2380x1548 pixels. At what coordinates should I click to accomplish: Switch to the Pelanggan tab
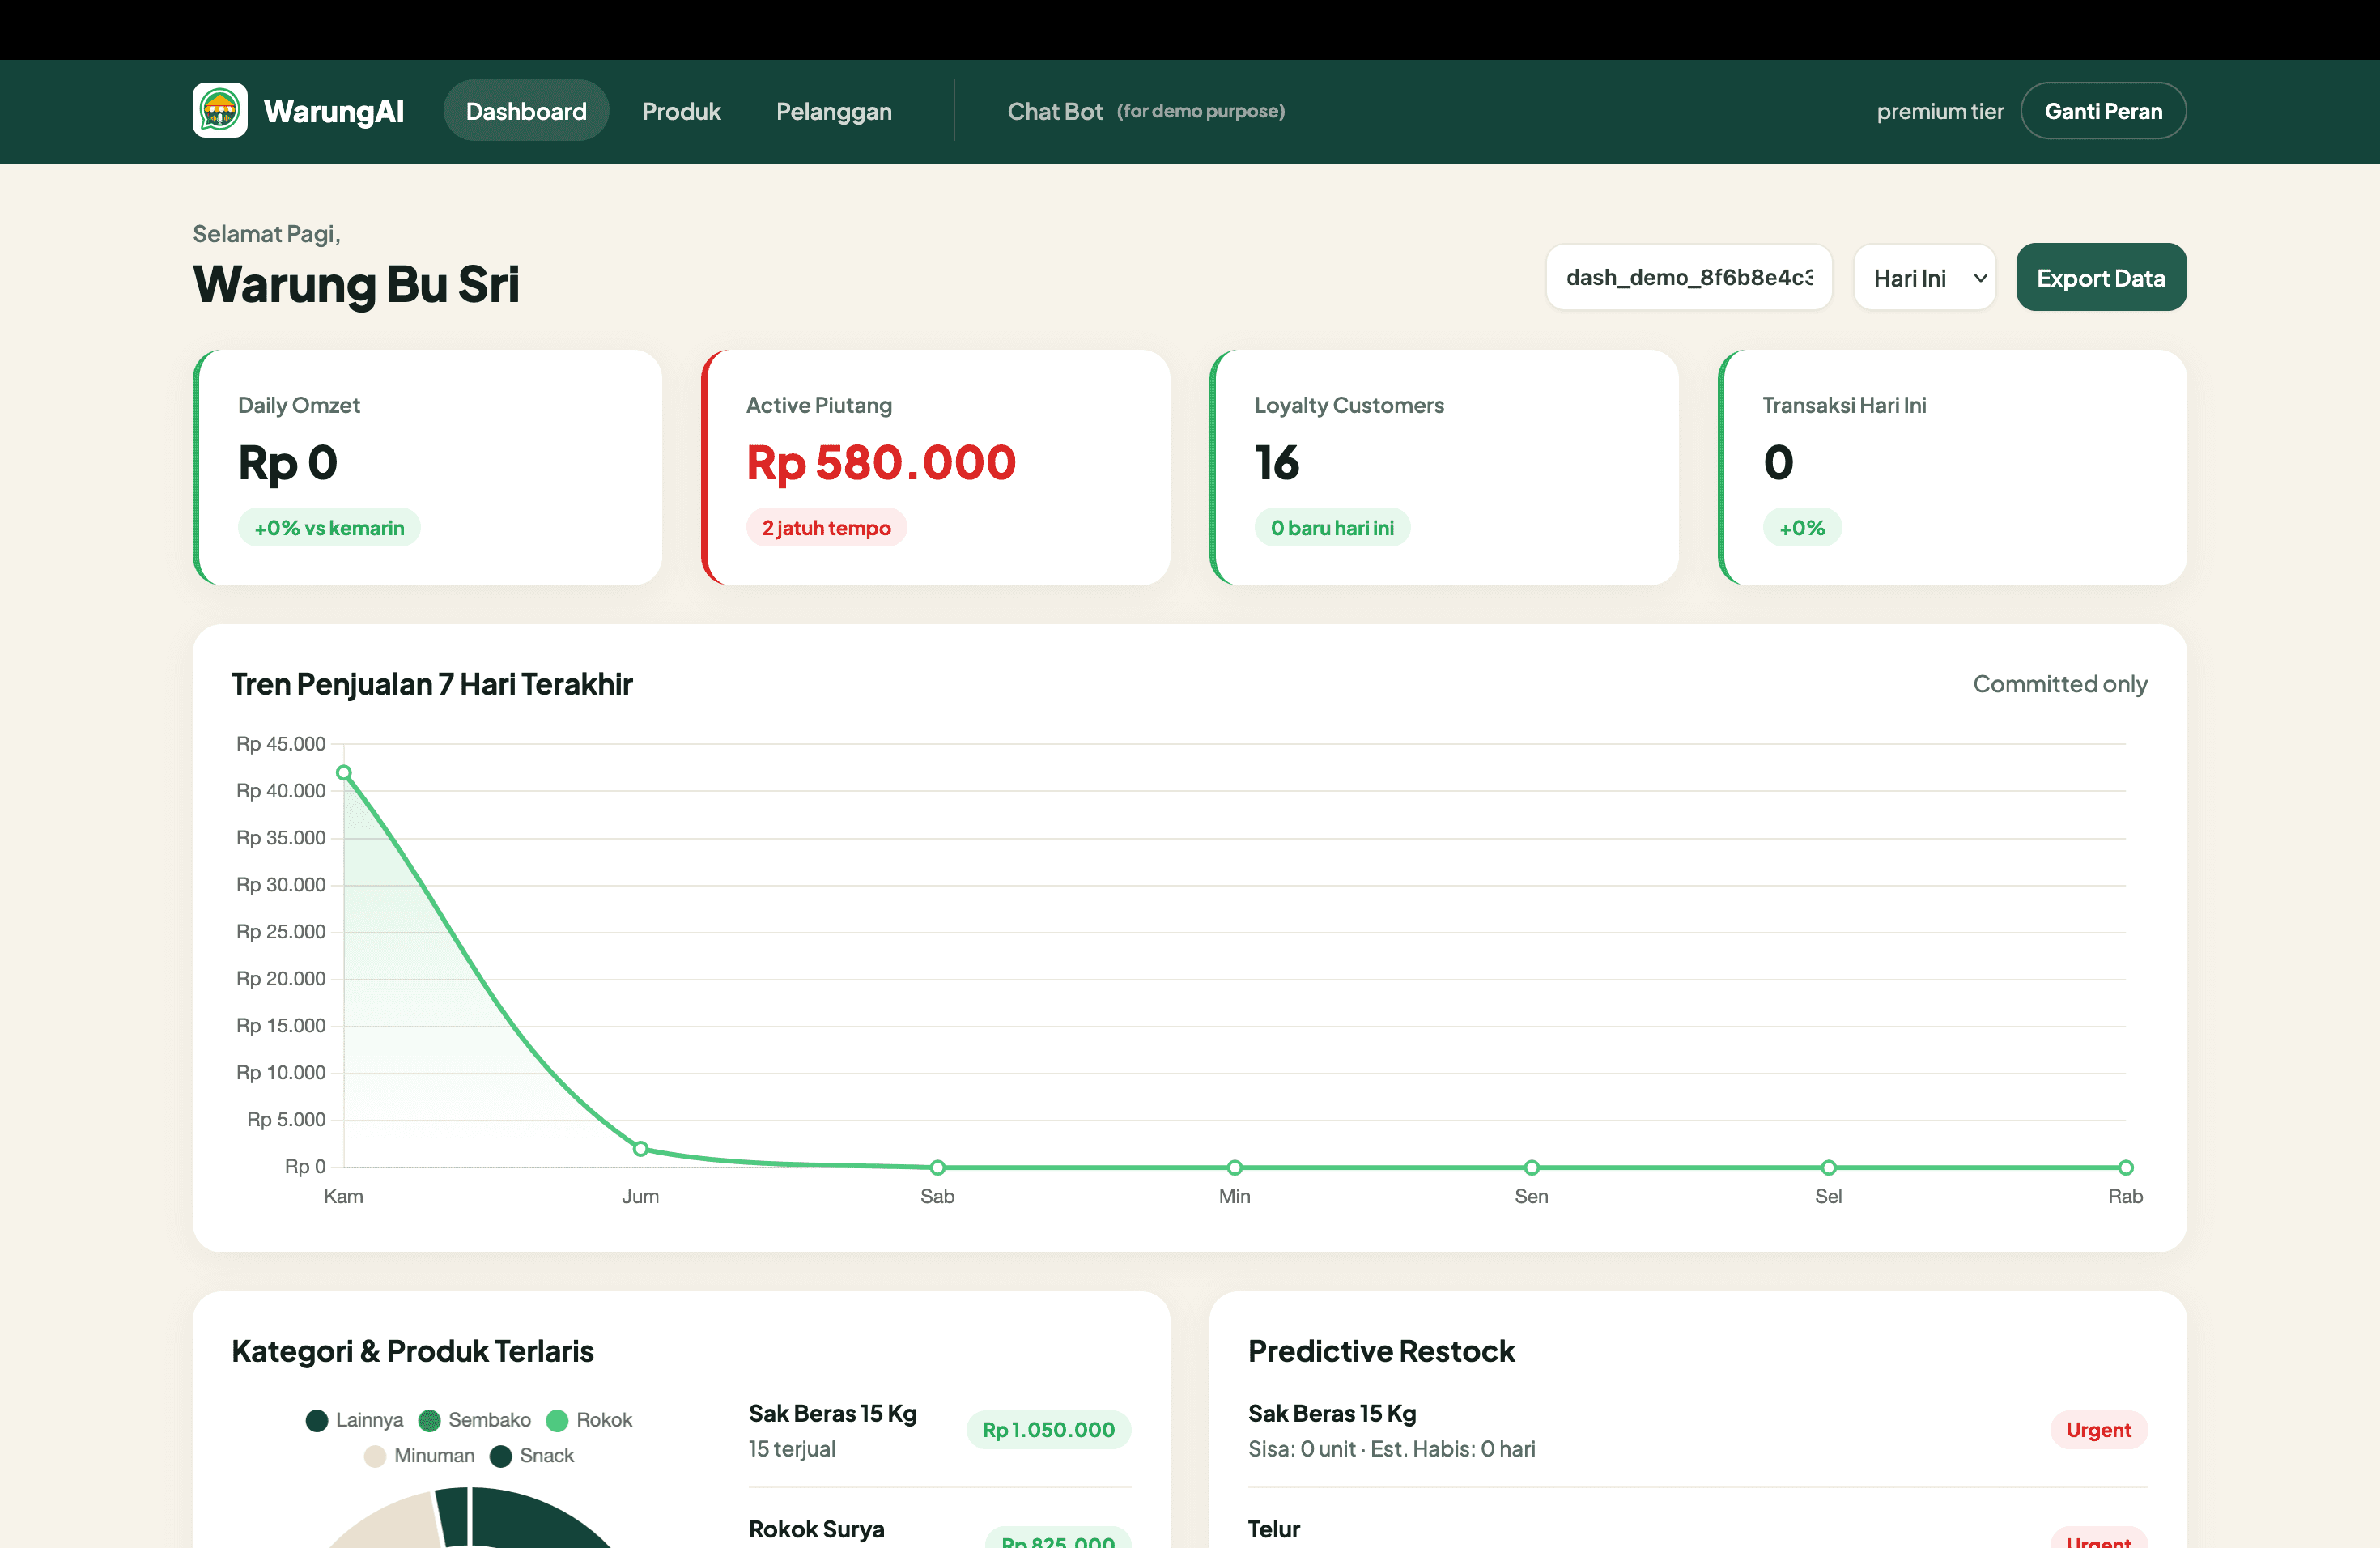pos(834,111)
